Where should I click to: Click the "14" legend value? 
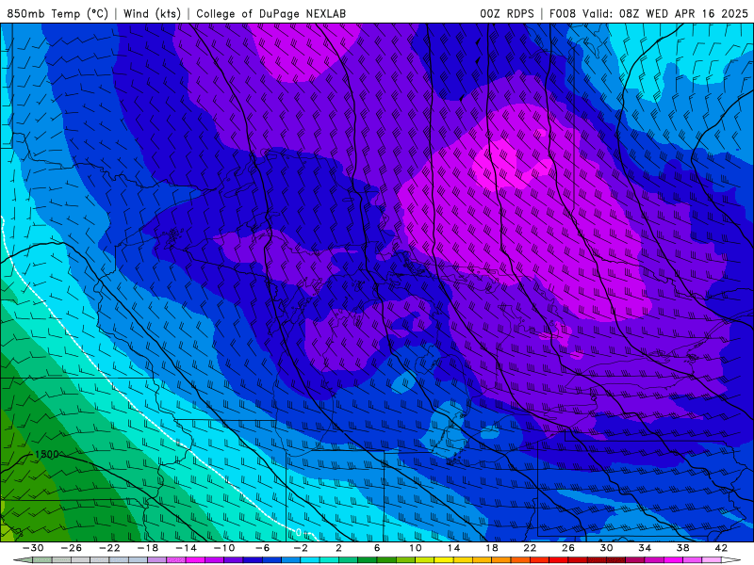tap(453, 548)
